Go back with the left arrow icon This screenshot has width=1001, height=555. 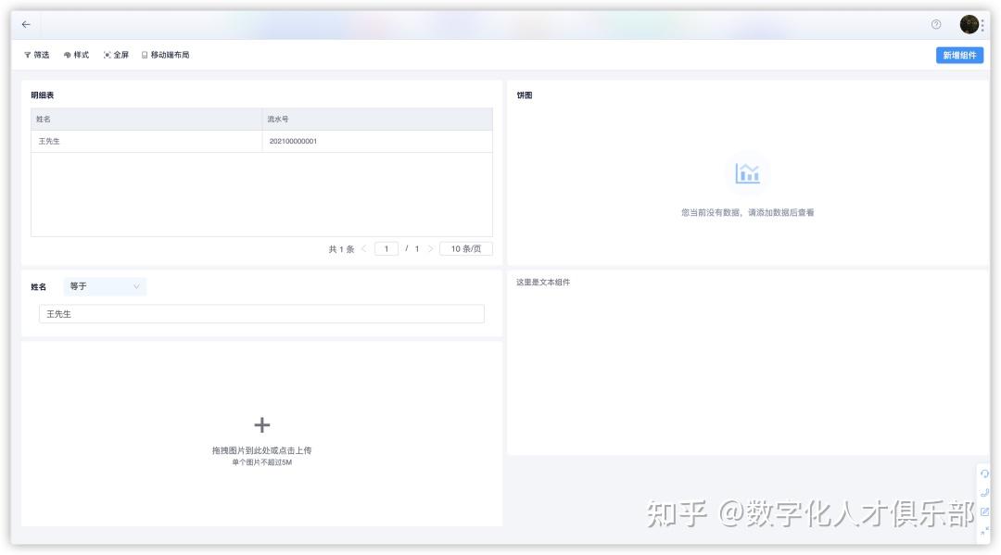(x=26, y=24)
